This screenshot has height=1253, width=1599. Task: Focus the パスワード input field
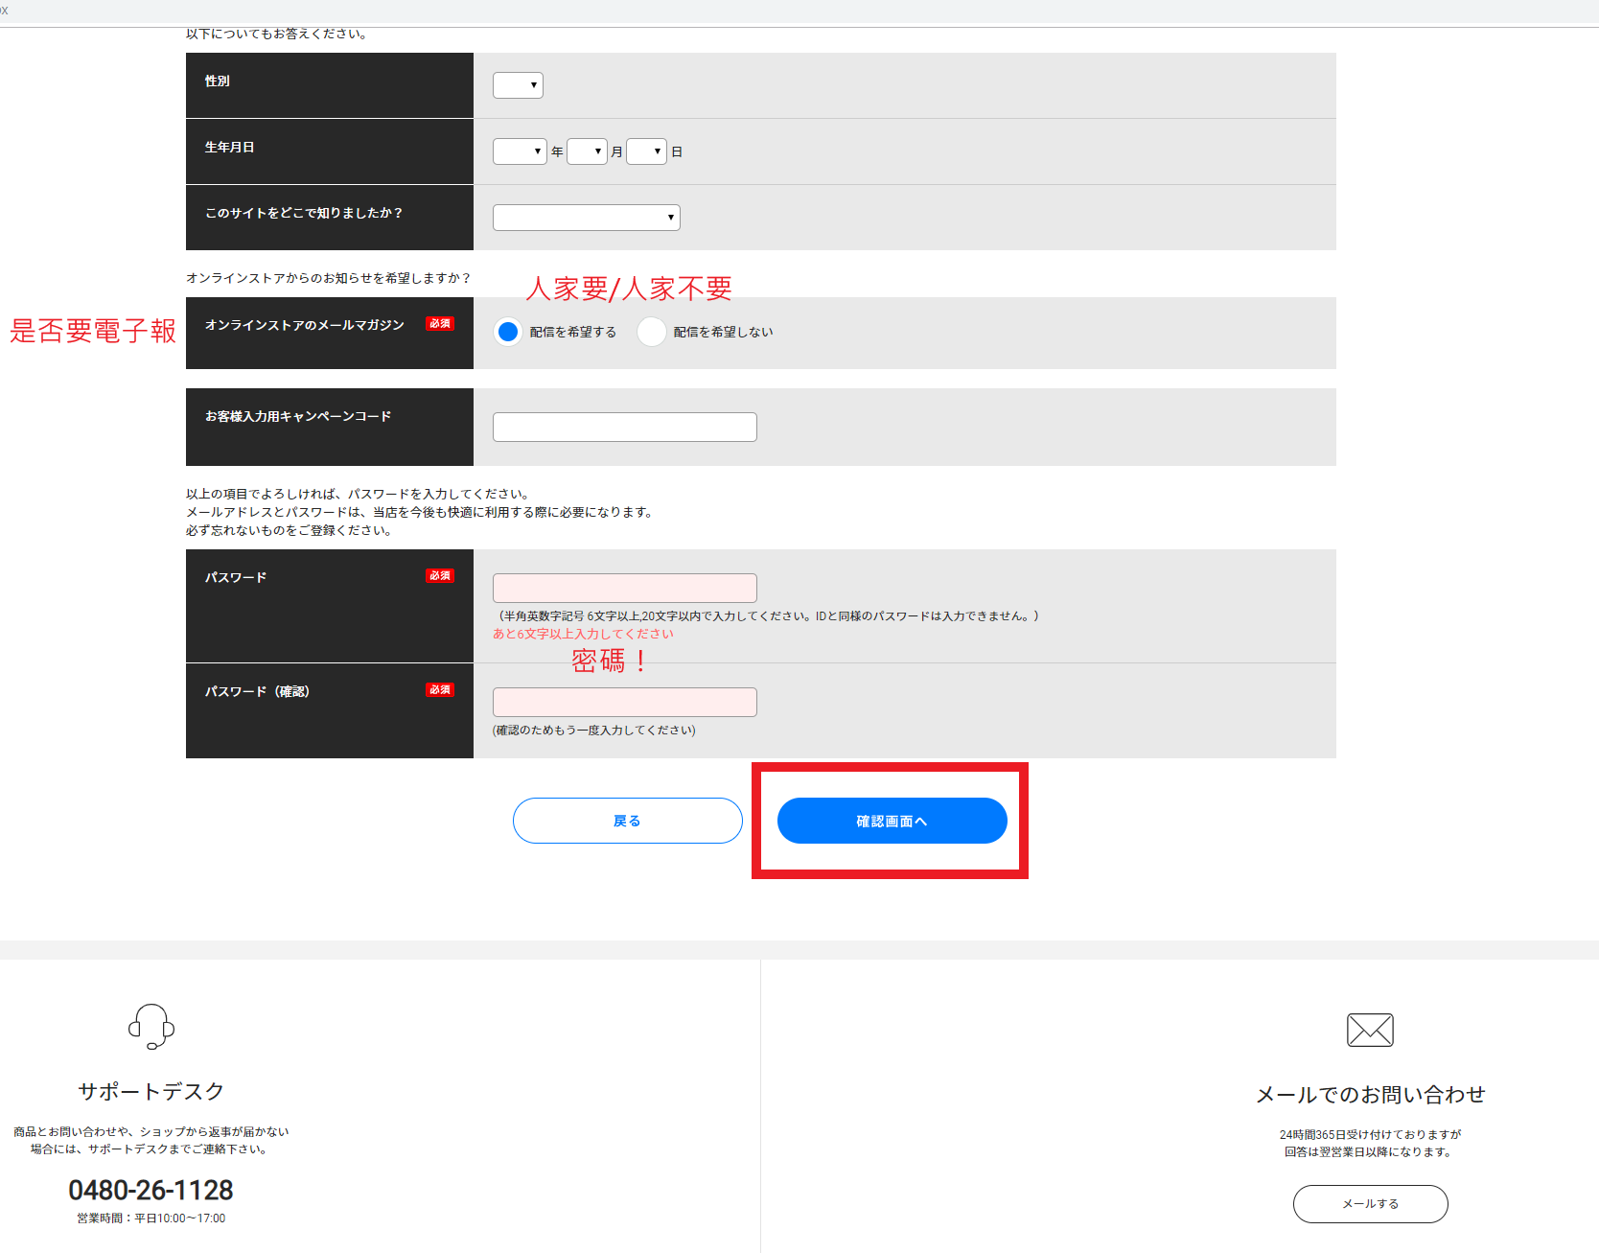coord(624,588)
